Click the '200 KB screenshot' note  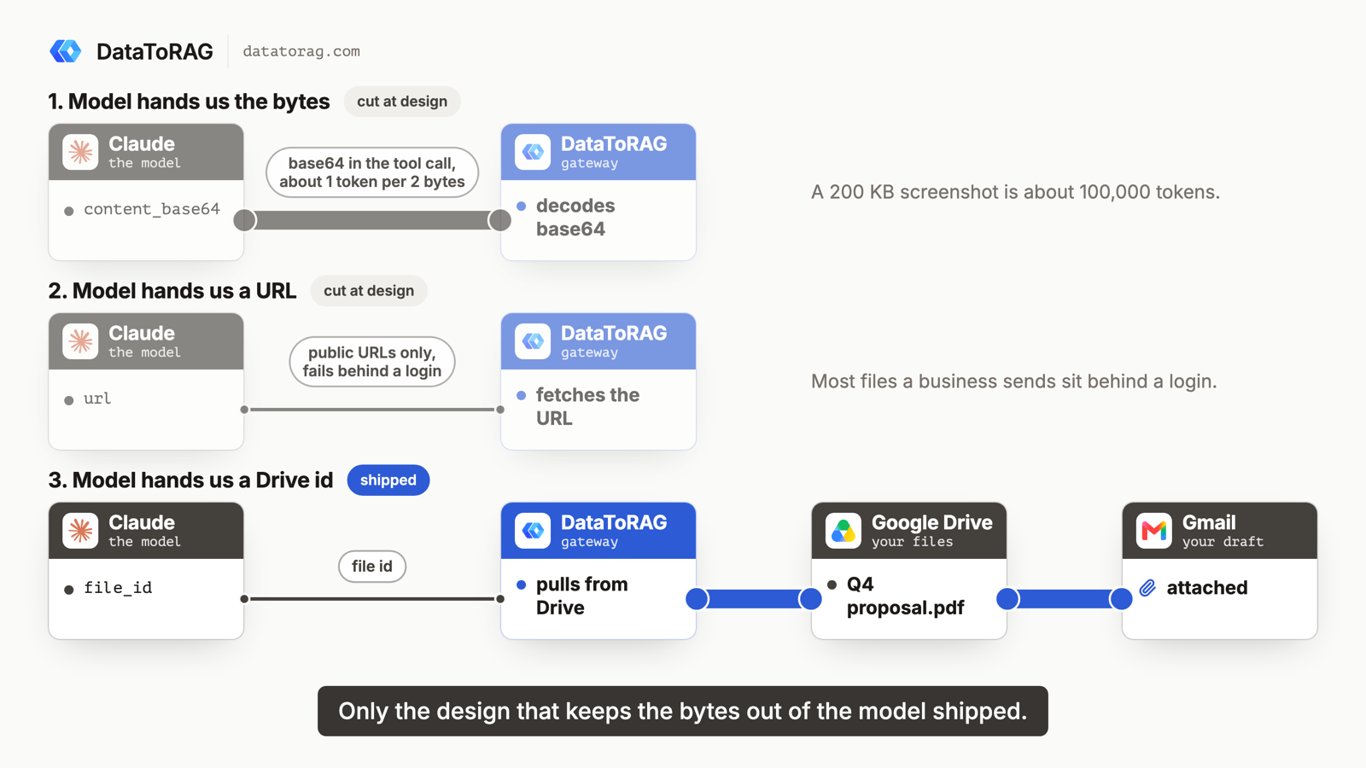[x=1015, y=192]
